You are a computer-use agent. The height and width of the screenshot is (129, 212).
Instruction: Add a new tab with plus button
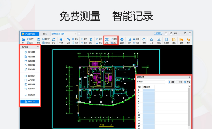[79, 34]
